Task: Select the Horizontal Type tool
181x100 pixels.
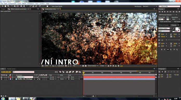Action: (27, 6)
